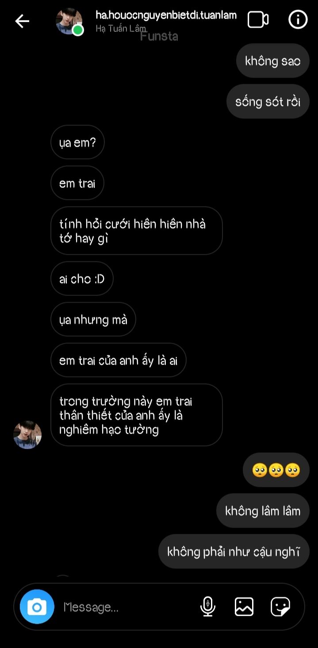Tap the Hạ Tuấn Lâm display name

coord(121,29)
